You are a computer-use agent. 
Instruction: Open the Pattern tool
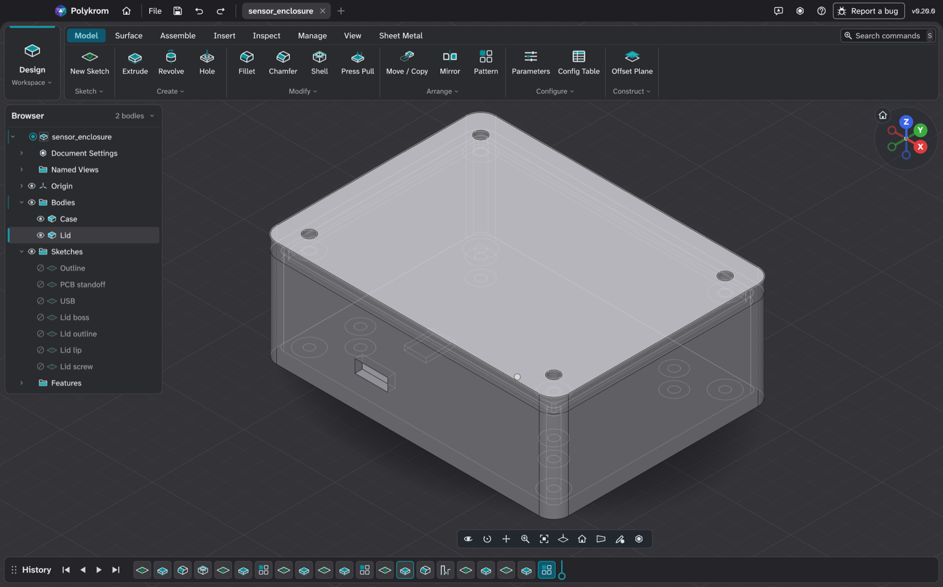486,63
